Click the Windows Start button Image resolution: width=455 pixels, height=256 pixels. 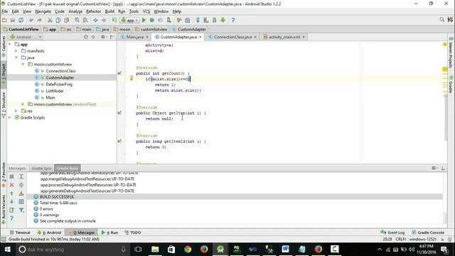(x=7, y=249)
